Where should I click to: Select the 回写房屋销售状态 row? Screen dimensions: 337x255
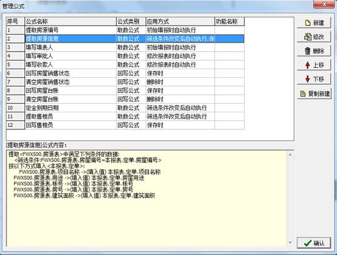pyautogui.click(x=125, y=73)
